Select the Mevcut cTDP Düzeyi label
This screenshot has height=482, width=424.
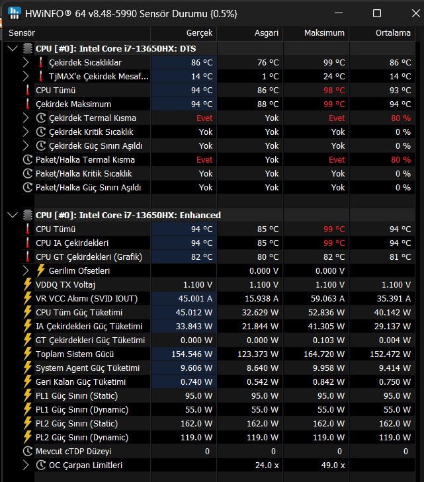pos(73,452)
